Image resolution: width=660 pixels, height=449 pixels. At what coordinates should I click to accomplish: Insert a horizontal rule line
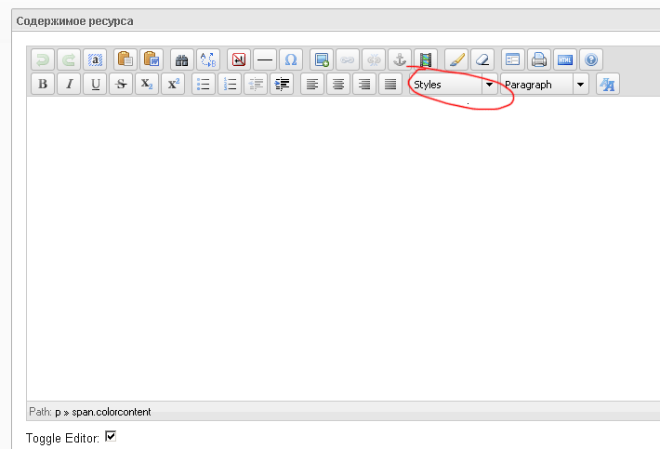coord(265,59)
